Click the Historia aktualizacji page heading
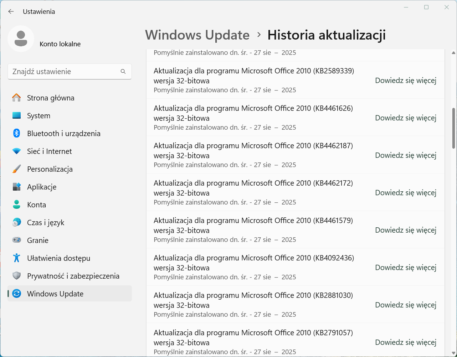The width and height of the screenshot is (457, 357). coord(327,35)
